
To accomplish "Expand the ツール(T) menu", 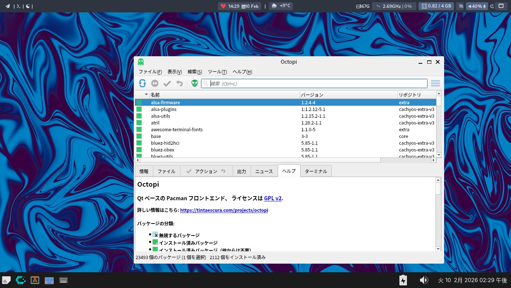I will tap(217, 72).
